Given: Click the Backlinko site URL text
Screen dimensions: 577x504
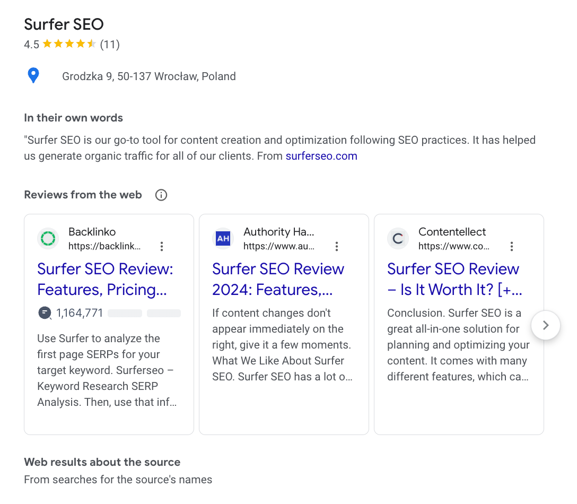Looking at the screenshot, I should (x=104, y=246).
